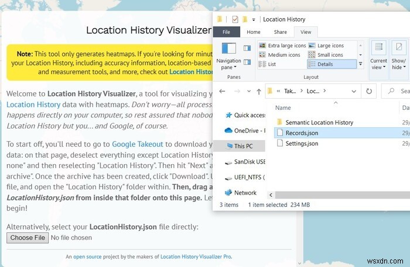410x267 pixels.
Task: Click the Current view icon
Action: (378, 47)
